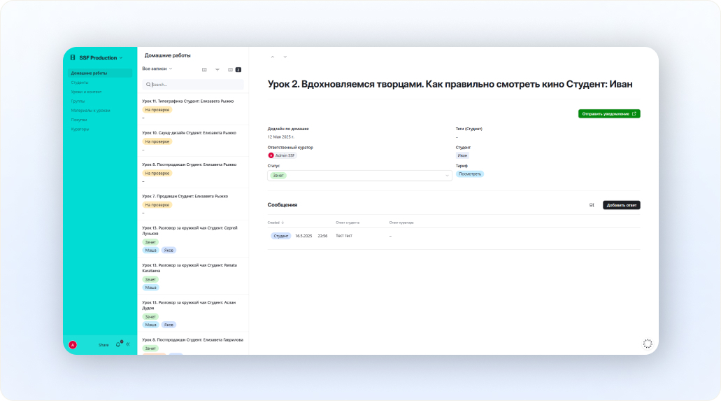Open the filter funnel icon
The height and width of the screenshot is (401, 721).
(x=217, y=69)
